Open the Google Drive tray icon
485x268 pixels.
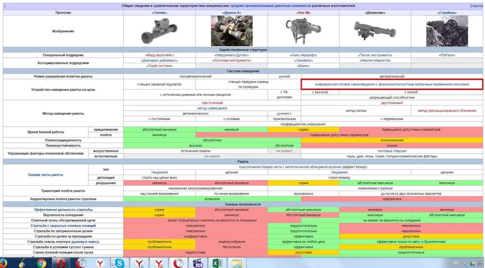(x=472, y=263)
